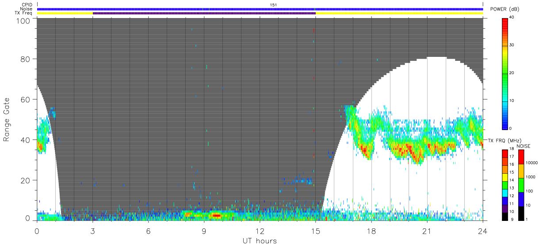This screenshot has height=250, width=543.
Task: Click the POWER color bar gradient
Action: tap(505, 73)
